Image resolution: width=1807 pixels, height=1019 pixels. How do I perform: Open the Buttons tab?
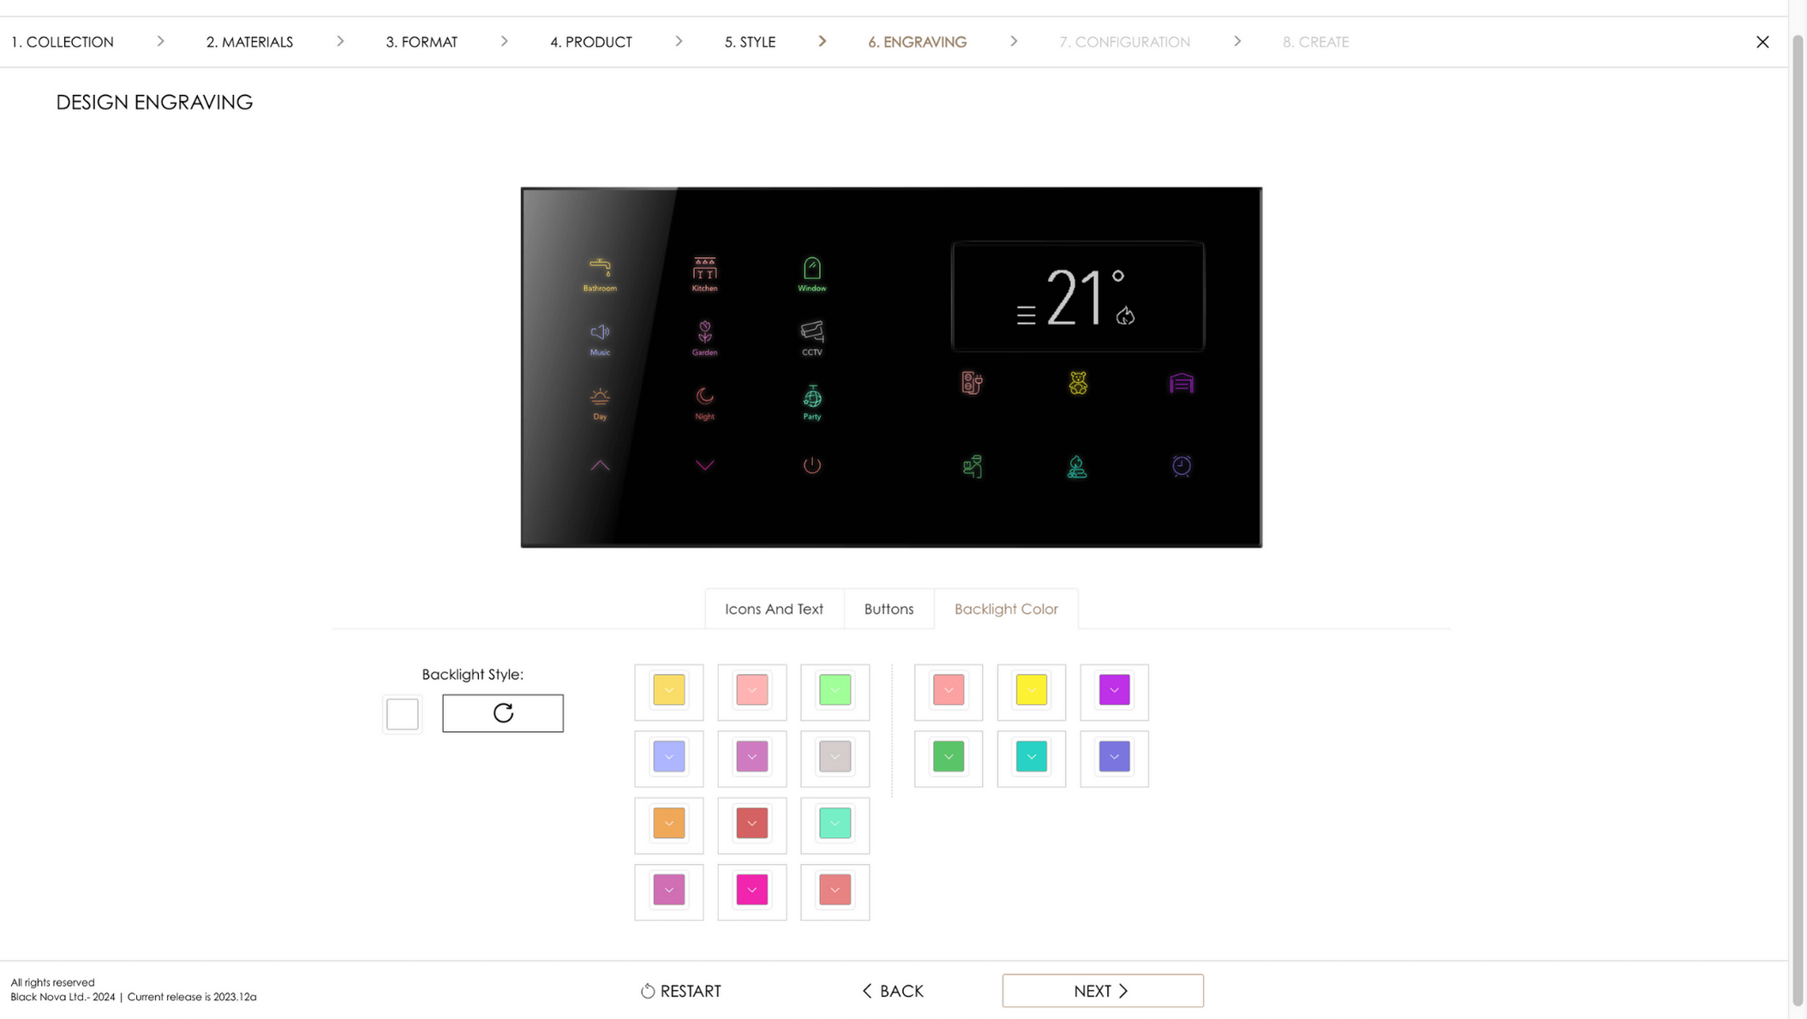889,609
